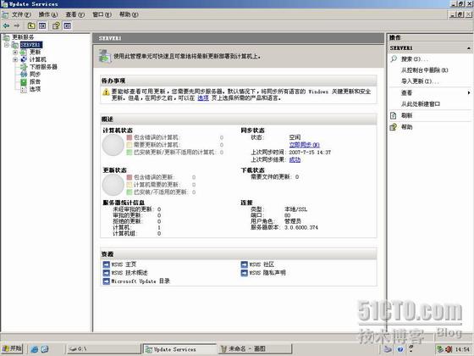Viewport: 474px width, 356px height.
Task: Click the computer status pie chart
Action: pos(113,145)
